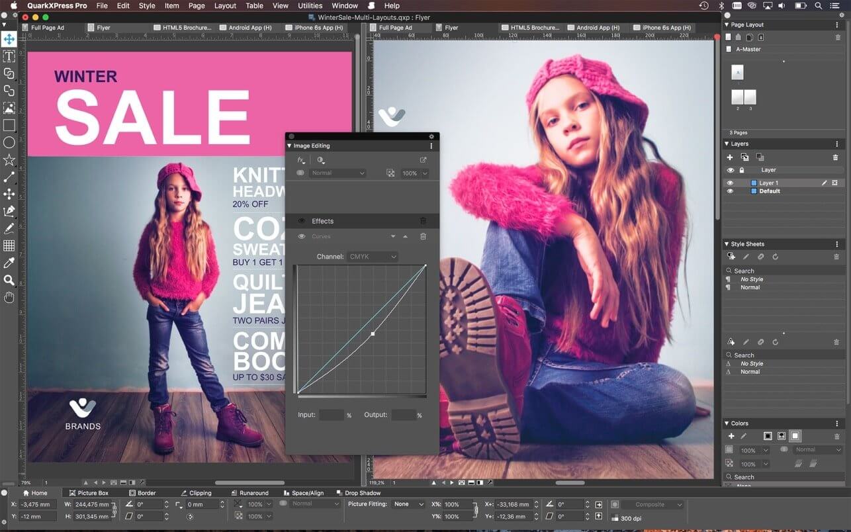Create a new style sheet in Style Sheets
Screen dimensions: 851x532
(730, 255)
